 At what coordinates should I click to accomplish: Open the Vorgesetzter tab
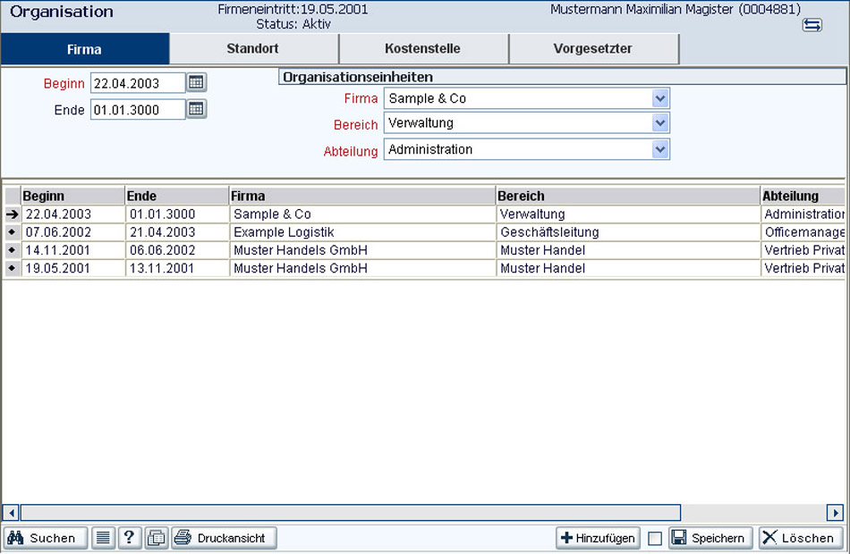(x=593, y=49)
